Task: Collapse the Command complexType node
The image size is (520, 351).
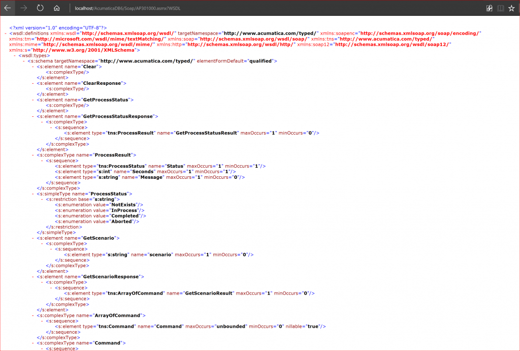Action: [x=33, y=343]
